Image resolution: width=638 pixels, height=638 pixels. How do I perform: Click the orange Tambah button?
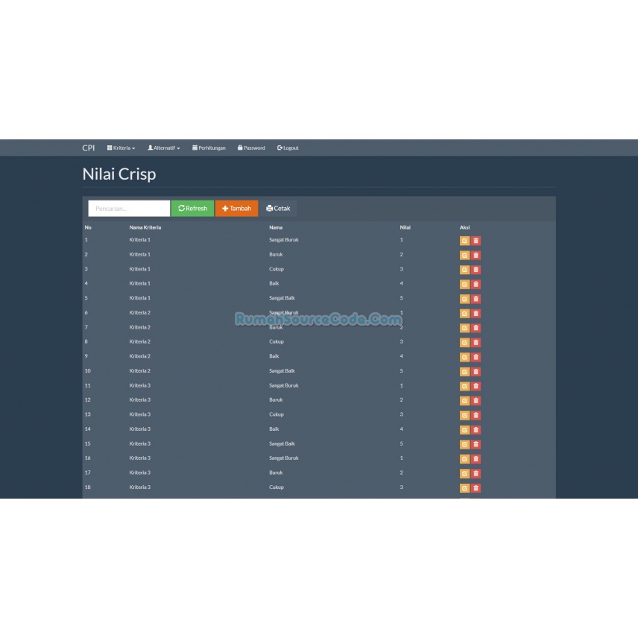pos(236,209)
